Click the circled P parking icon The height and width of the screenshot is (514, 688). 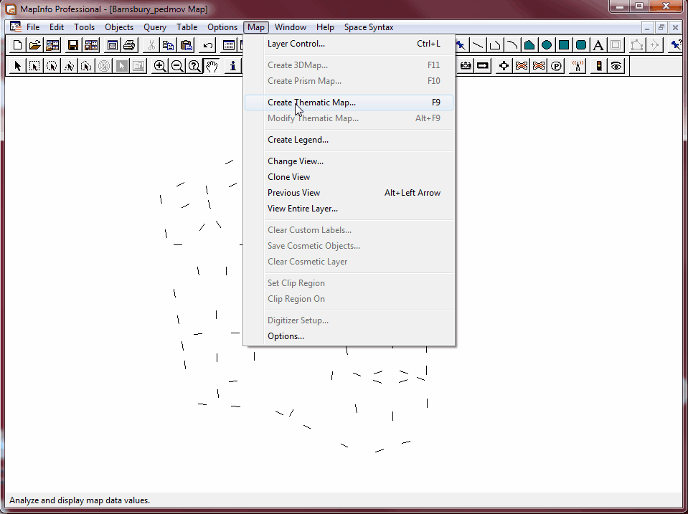pyautogui.click(x=557, y=66)
